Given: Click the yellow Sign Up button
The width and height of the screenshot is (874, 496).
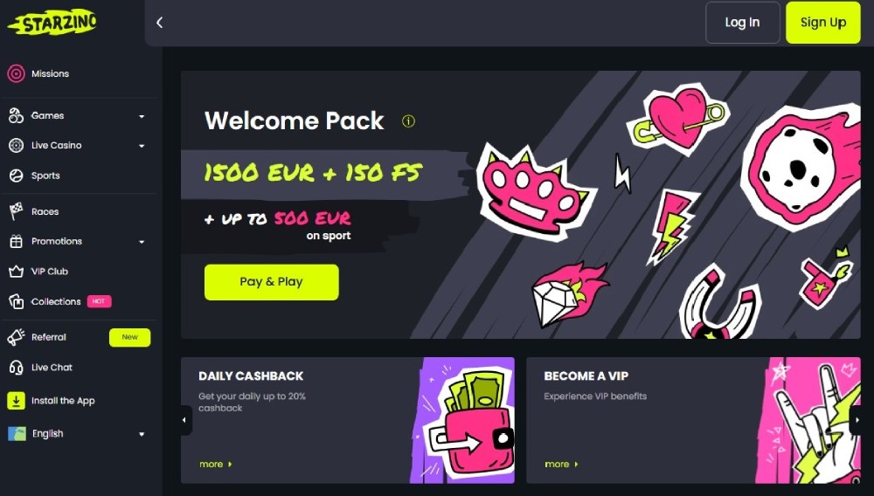Looking at the screenshot, I should pos(823,22).
